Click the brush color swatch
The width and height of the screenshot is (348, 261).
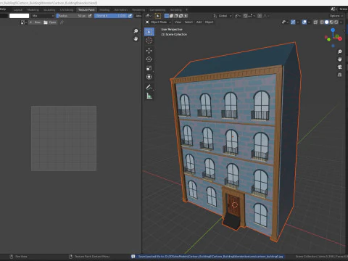[x=19, y=16]
